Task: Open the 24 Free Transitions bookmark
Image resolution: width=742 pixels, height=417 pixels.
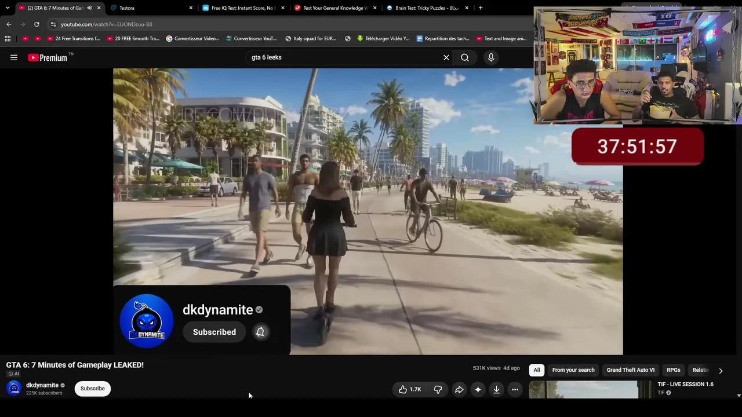Action: click(74, 39)
